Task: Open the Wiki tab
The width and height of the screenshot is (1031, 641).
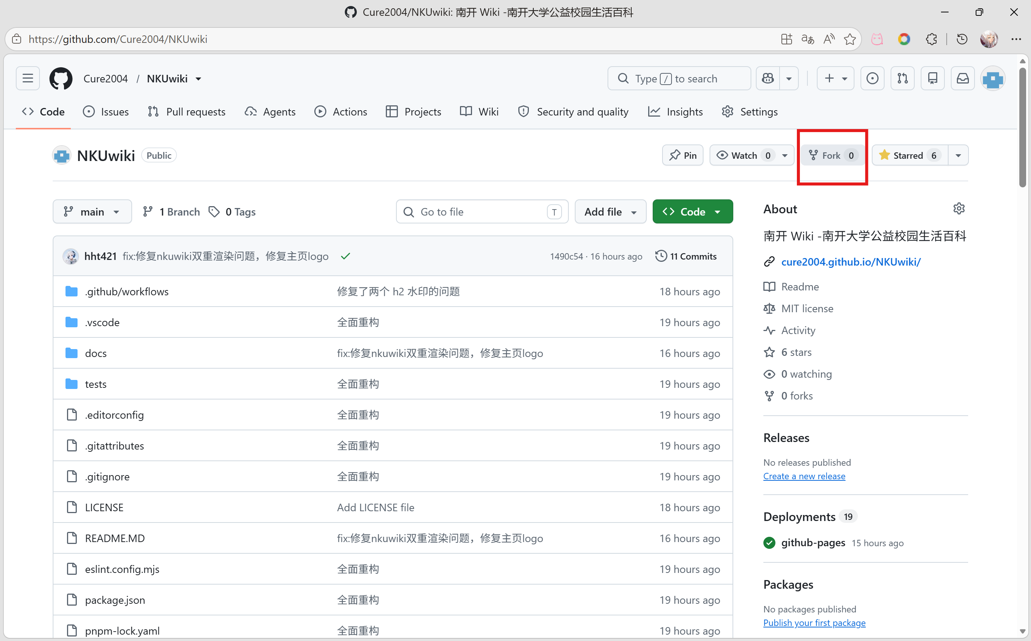Action: 479,112
